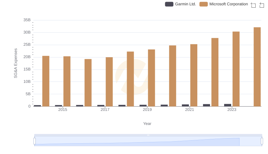This screenshot has width=268, height=154.
Task: Click the Garmin bar for 2023
Action: point(227,105)
